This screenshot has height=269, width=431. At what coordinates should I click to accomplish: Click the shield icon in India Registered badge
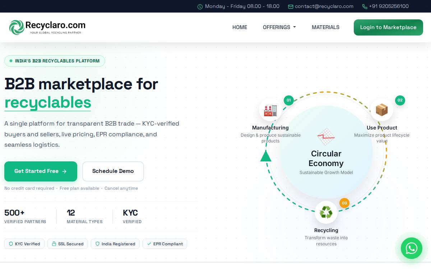tap(97, 244)
